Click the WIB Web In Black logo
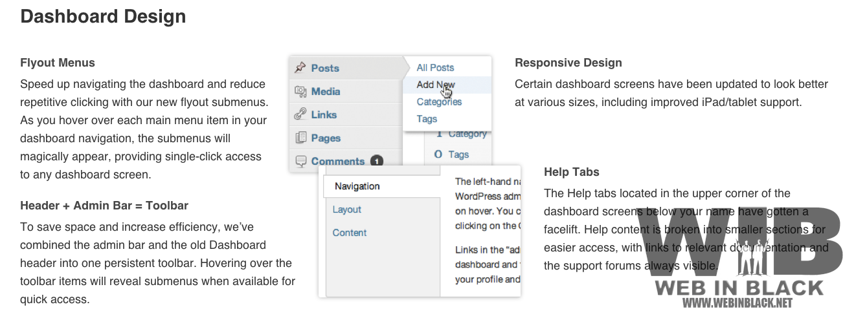Viewport: 845px width, 309px height. point(736,257)
